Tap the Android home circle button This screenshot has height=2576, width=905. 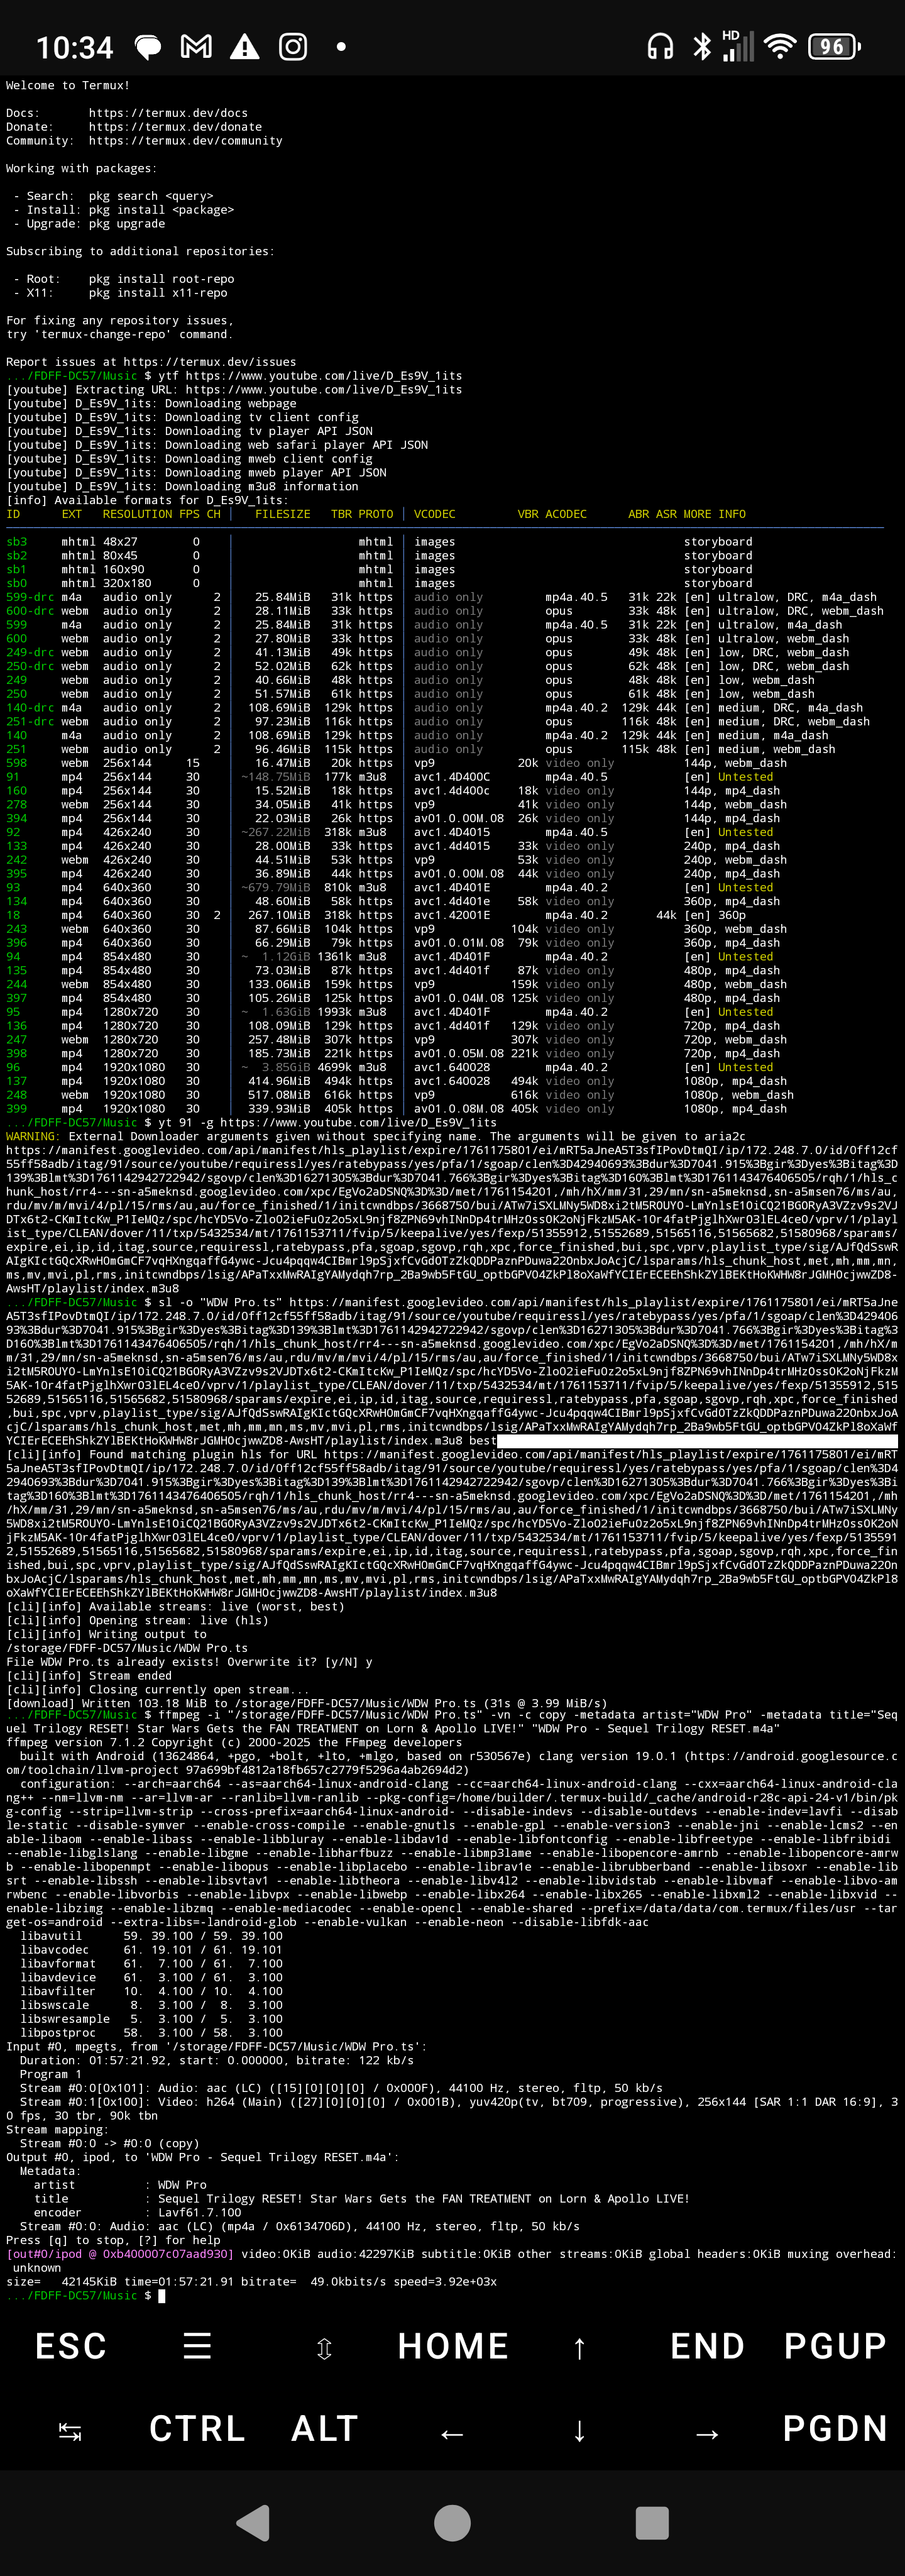point(452,2523)
